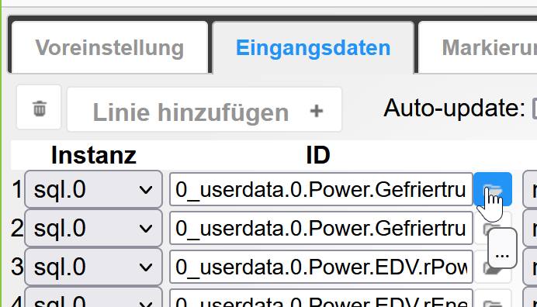Screen dimensions: 537x307
Task: Expand the sql.0 dropdown in row 2
Action: 93,228
